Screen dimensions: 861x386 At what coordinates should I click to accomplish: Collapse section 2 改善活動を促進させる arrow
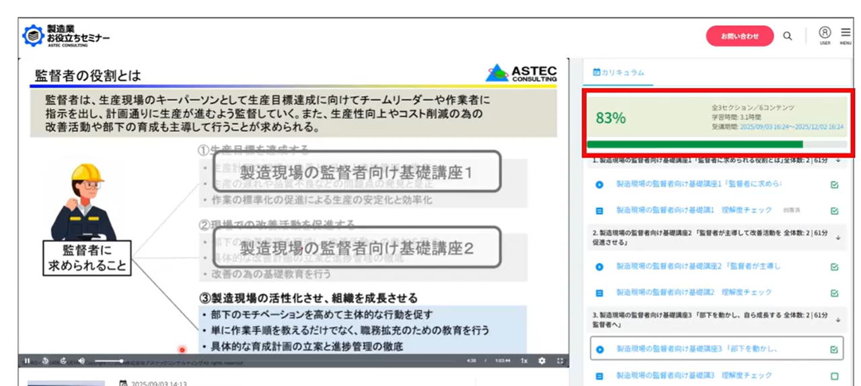838,237
